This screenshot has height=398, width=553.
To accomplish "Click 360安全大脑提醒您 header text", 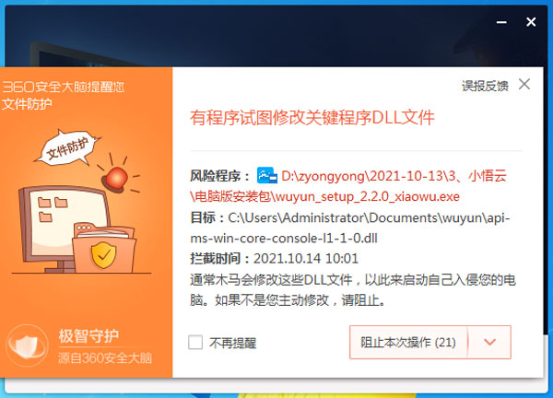I will pos(64,87).
